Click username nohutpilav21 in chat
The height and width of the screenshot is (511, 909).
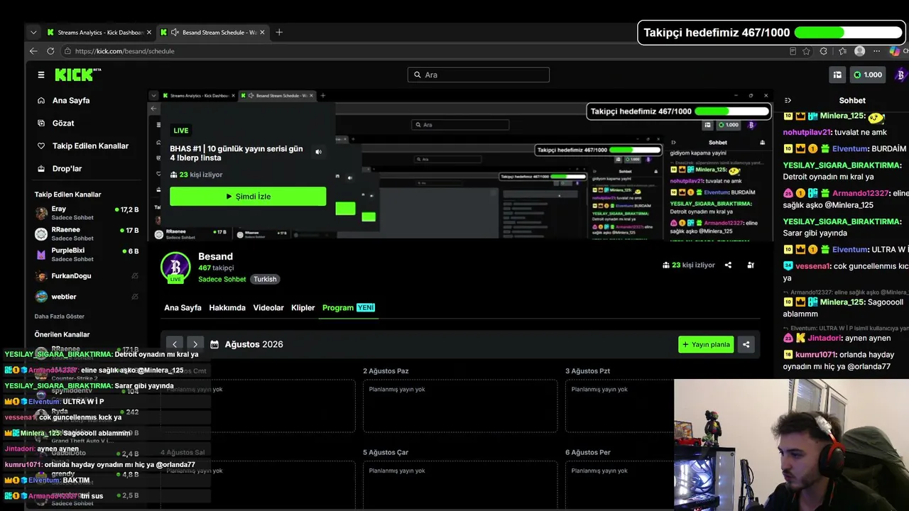(x=807, y=132)
